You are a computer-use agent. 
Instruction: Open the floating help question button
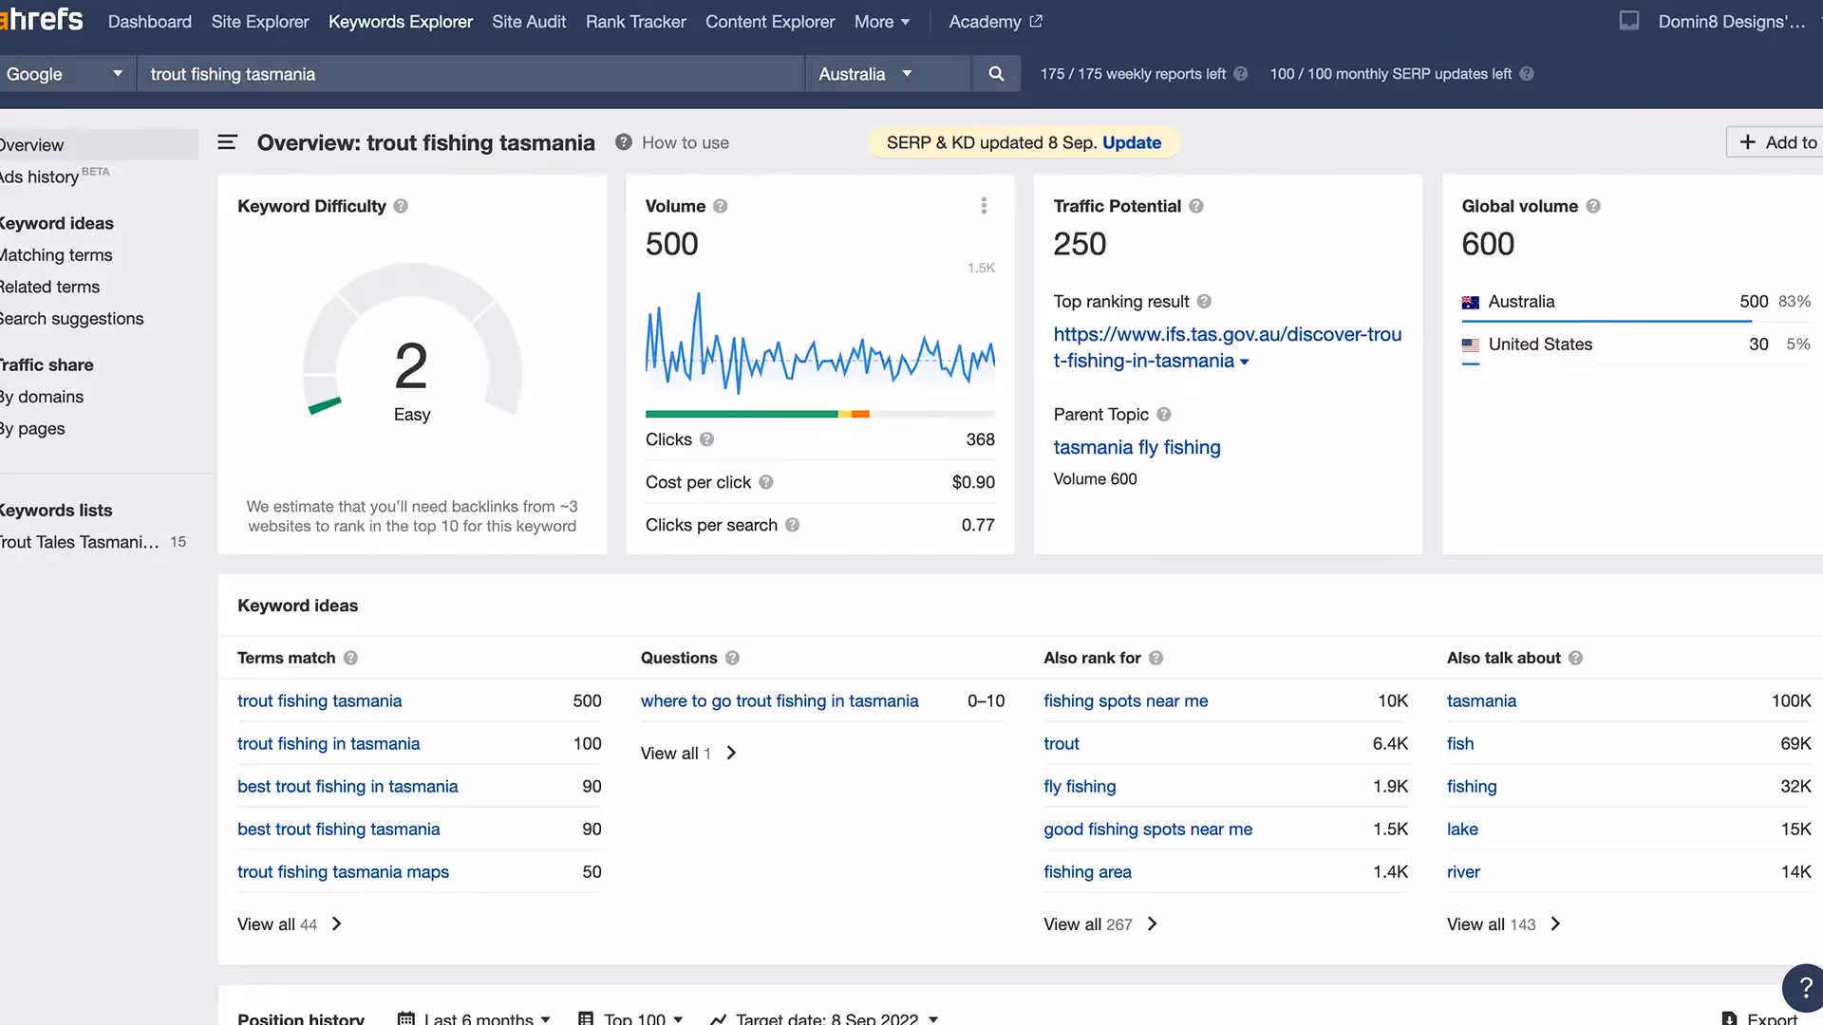pos(1804,988)
